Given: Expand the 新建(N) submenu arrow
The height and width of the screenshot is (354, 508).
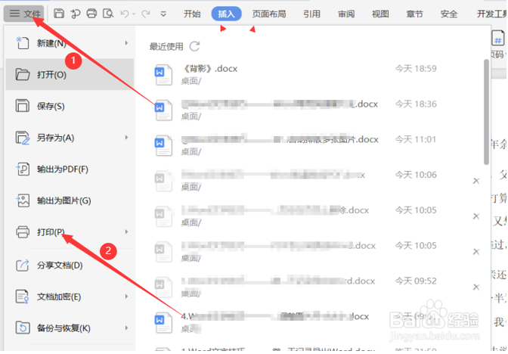Looking at the screenshot, I should click(x=126, y=43).
